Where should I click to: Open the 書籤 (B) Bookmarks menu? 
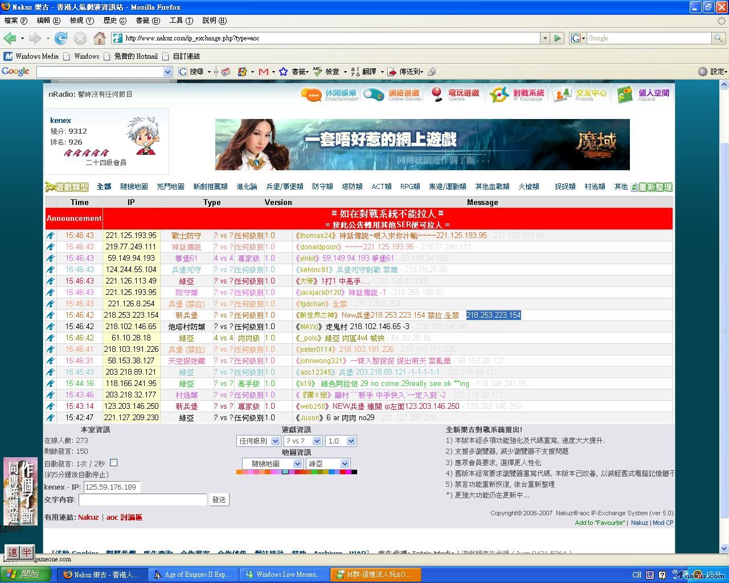coord(148,20)
